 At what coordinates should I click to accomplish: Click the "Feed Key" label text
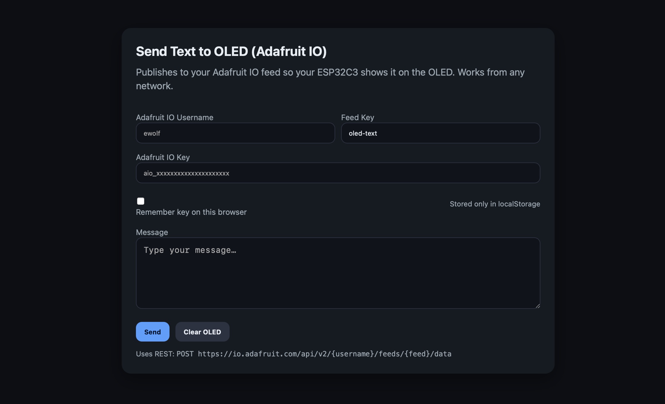(357, 118)
